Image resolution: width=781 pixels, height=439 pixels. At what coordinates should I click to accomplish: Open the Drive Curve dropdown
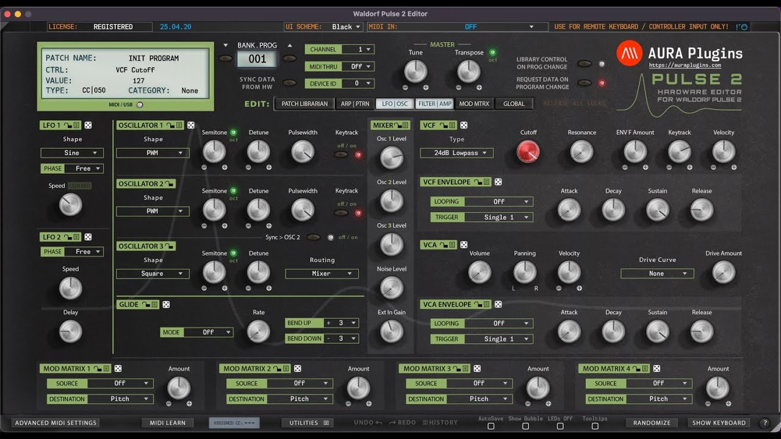pyautogui.click(x=657, y=274)
